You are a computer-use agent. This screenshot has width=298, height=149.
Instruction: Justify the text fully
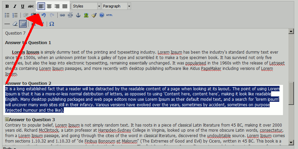(x=65, y=6)
